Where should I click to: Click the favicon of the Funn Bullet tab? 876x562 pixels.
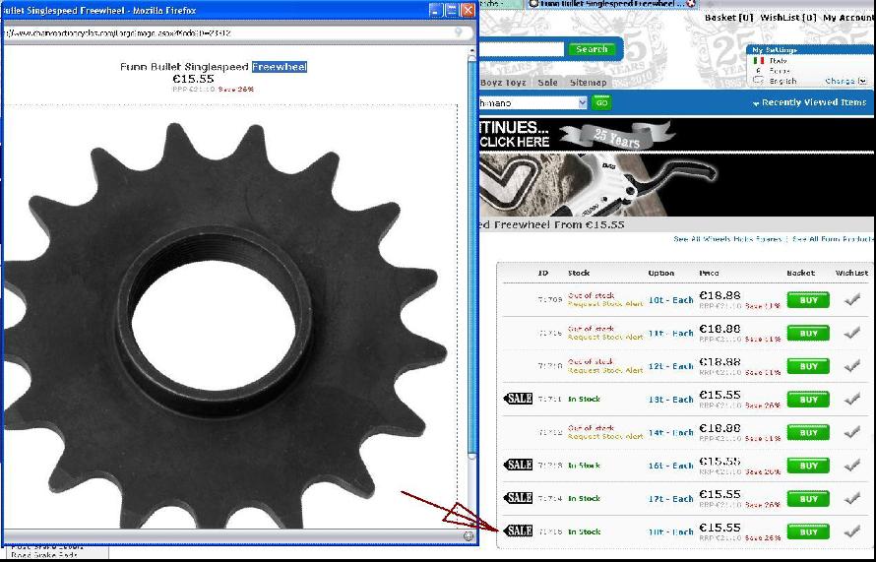tap(533, 4)
